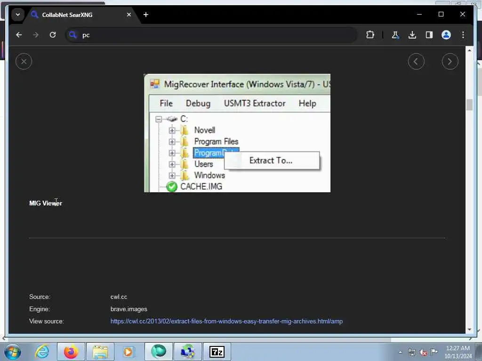
Task: Click the engine value brave.images
Action: (129, 309)
